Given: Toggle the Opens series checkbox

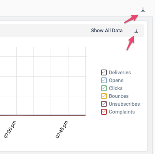Looking at the screenshot, I should [x=104, y=80].
